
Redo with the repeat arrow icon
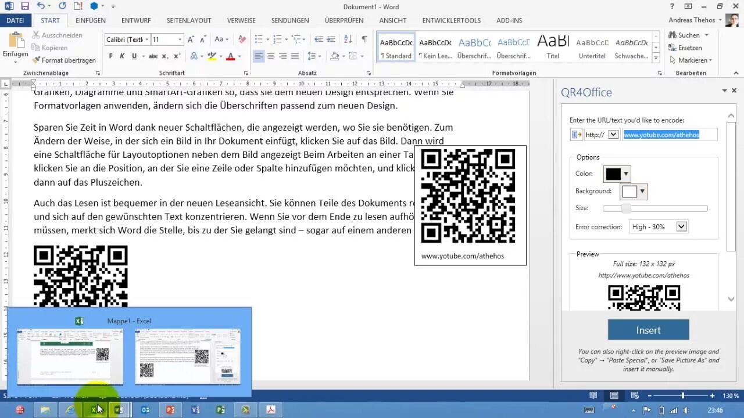point(62,6)
